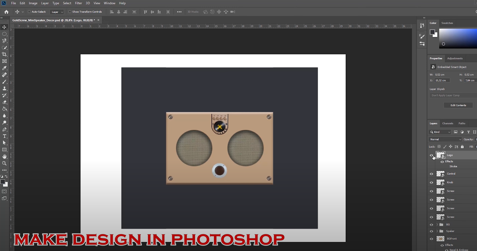Open the Window menu
This screenshot has height=251, width=477.
(x=109, y=3)
